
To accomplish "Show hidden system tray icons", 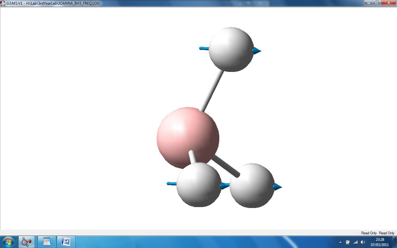I will pos(340,242).
